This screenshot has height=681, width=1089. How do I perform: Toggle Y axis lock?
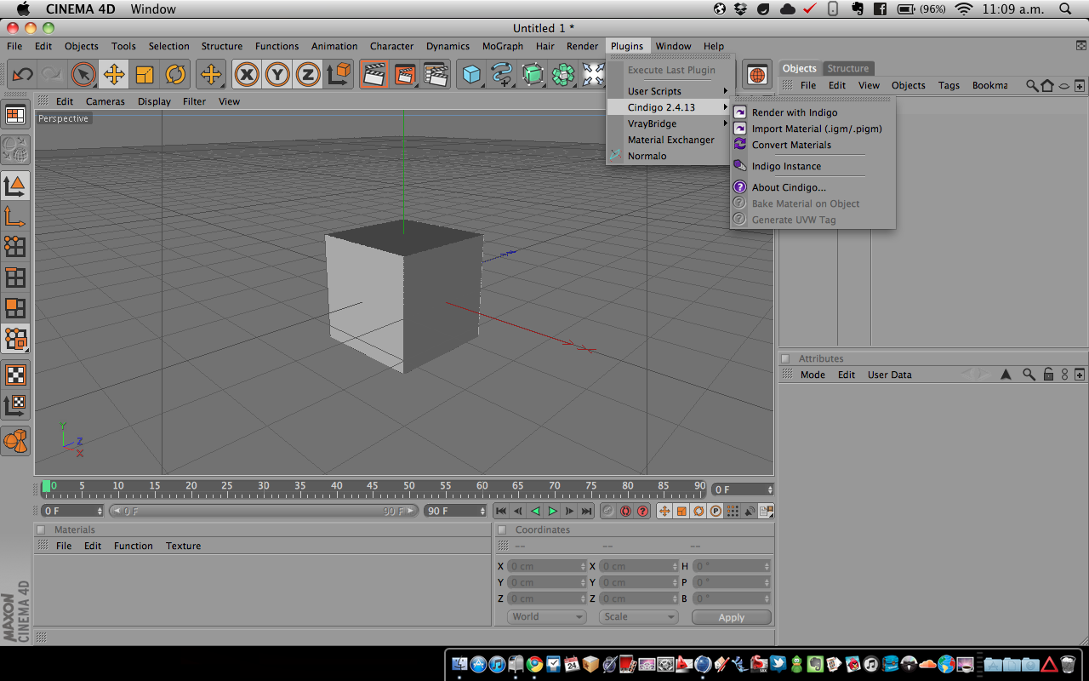pos(277,75)
